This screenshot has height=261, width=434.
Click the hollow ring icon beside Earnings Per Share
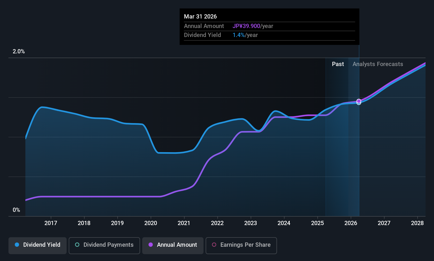tap(214, 245)
